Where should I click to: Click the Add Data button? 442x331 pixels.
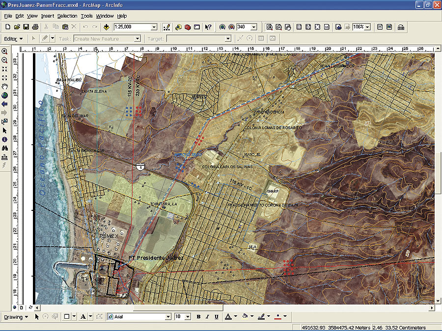[106, 27]
